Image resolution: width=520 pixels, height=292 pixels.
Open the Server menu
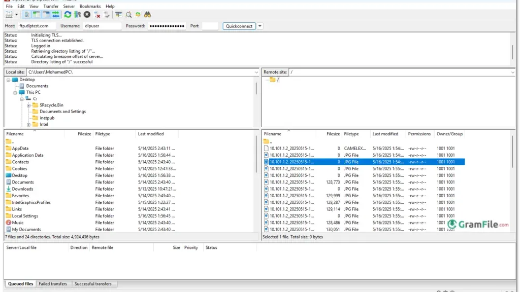point(69,6)
